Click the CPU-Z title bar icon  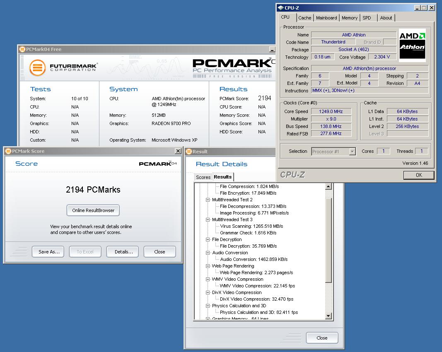(x=281, y=8)
